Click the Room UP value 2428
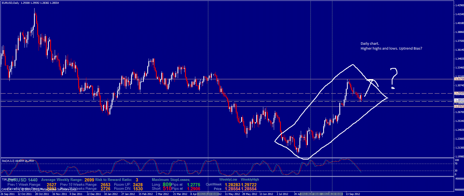This screenshot has height=196, width=464. tap(138, 185)
